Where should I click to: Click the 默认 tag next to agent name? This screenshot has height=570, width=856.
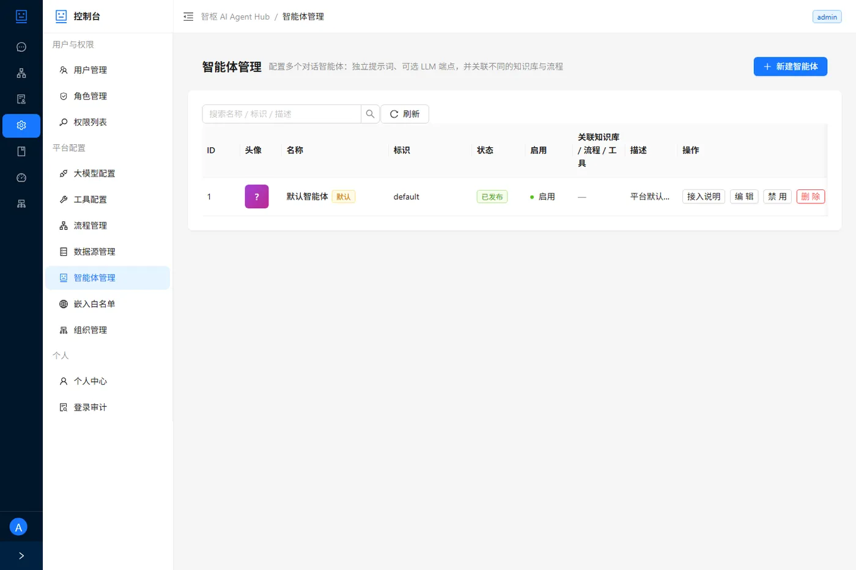click(x=344, y=197)
